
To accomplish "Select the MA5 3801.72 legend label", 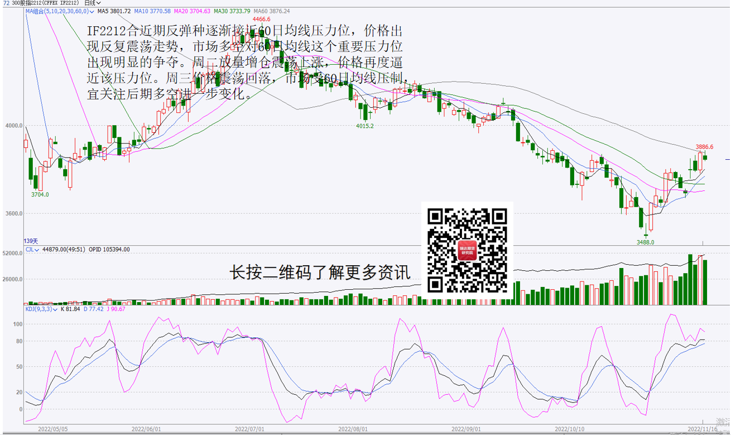I will [x=114, y=11].
